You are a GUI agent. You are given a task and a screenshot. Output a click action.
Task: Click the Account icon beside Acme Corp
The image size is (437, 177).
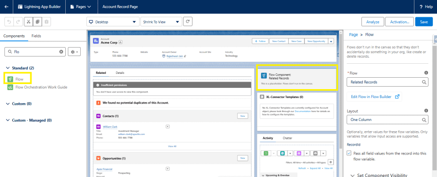pyautogui.click(x=96, y=41)
